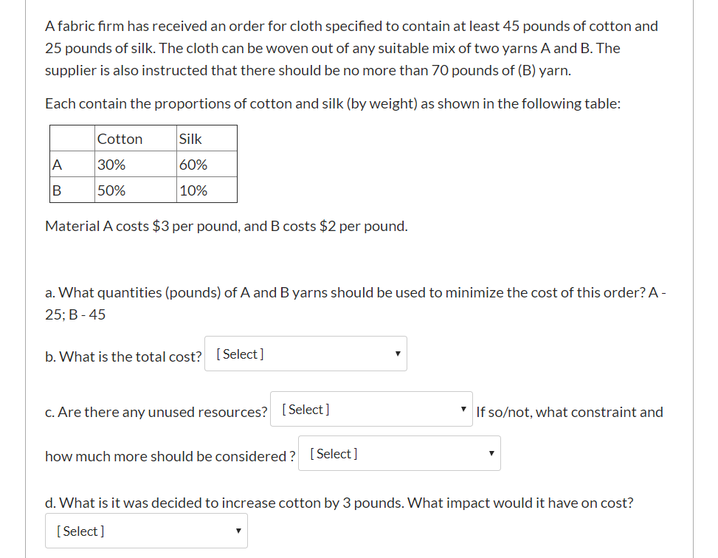Image resolution: width=718 pixels, height=558 pixels.
Task: Click row label B in the table
Action: pyautogui.click(x=56, y=190)
